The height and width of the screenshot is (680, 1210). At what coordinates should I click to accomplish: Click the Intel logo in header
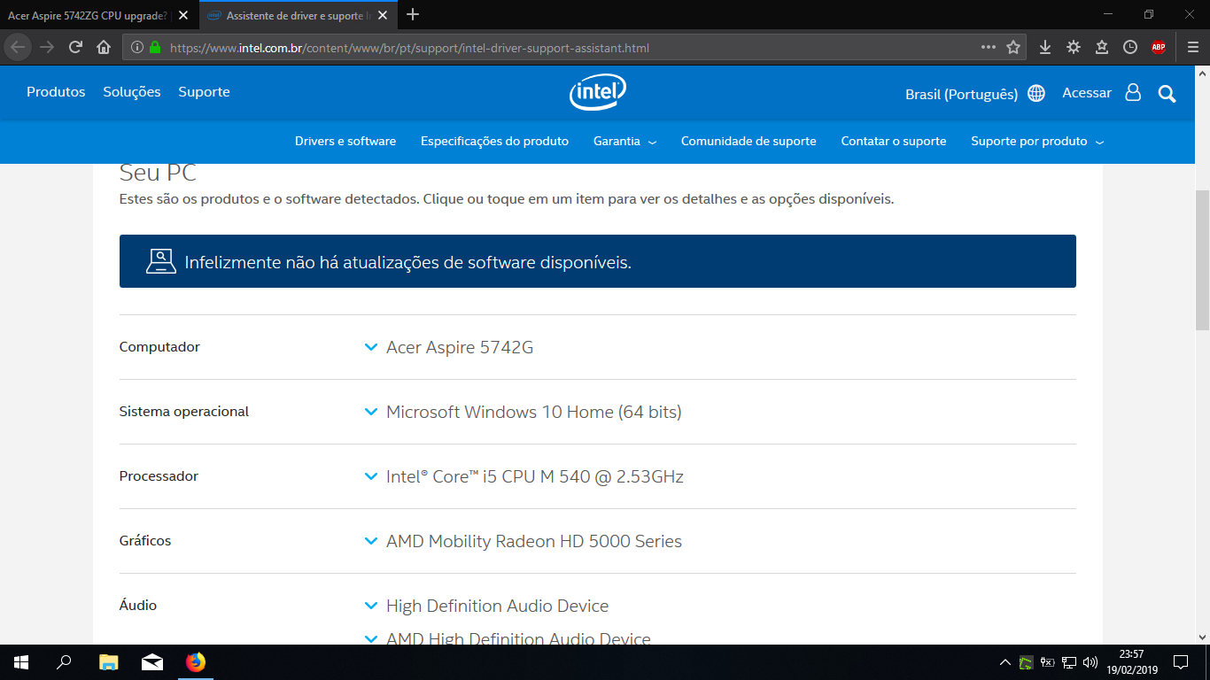[x=597, y=92]
